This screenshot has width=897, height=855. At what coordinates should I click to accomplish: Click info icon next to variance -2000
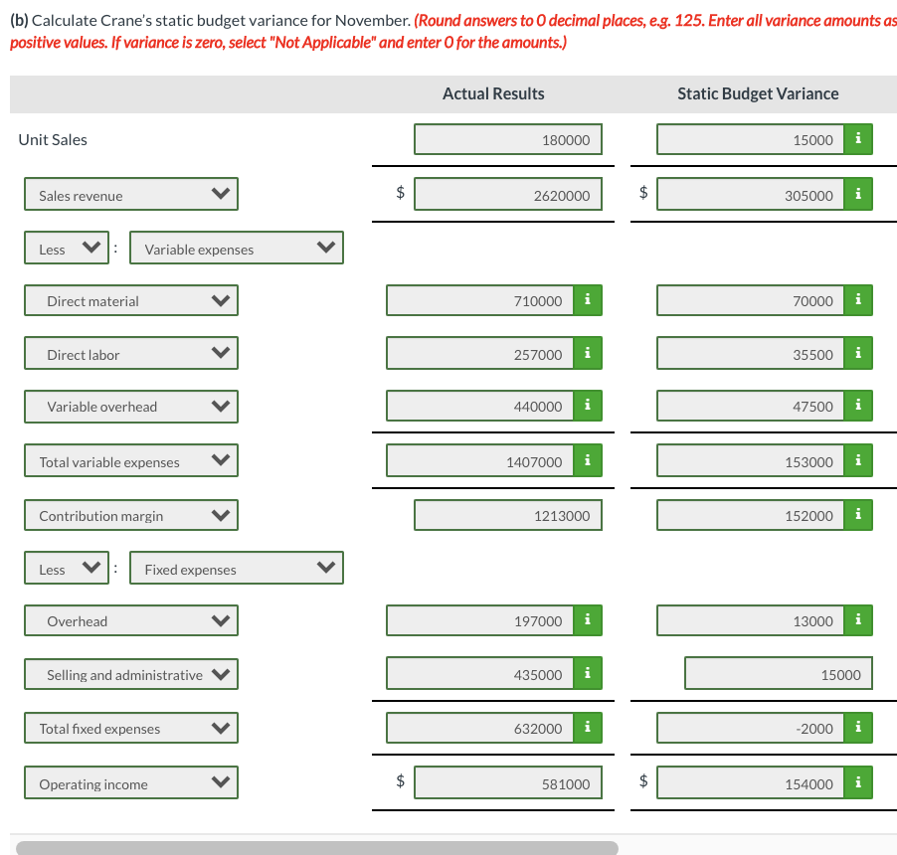coord(858,728)
